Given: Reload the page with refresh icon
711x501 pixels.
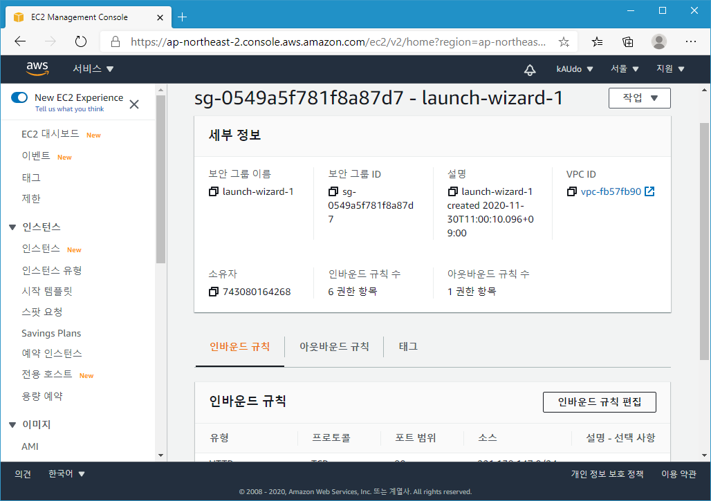Looking at the screenshot, I should pyautogui.click(x=81, y=41).
